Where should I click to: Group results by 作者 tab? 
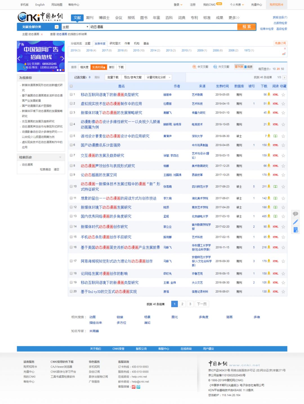(127, 43)
